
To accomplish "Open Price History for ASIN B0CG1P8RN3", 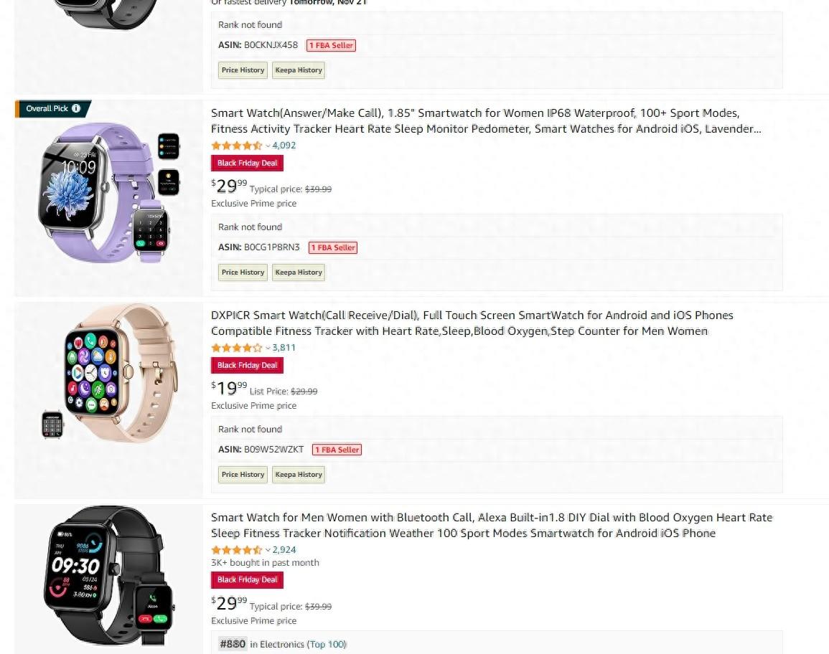I will tap(243, 272).
